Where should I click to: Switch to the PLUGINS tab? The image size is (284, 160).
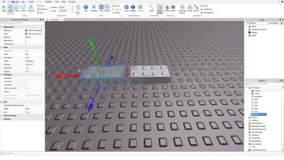click(72, 2)
